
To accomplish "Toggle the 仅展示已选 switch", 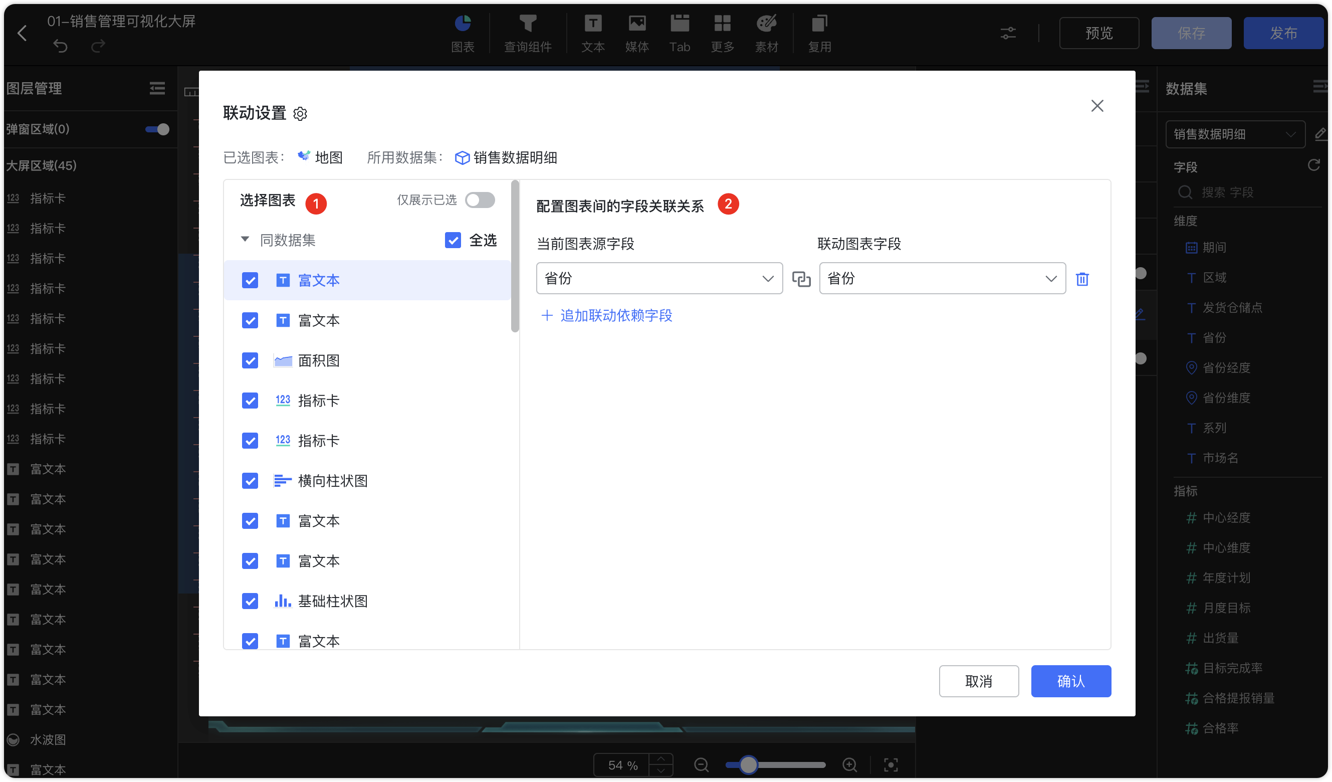I will click(480, 200).
